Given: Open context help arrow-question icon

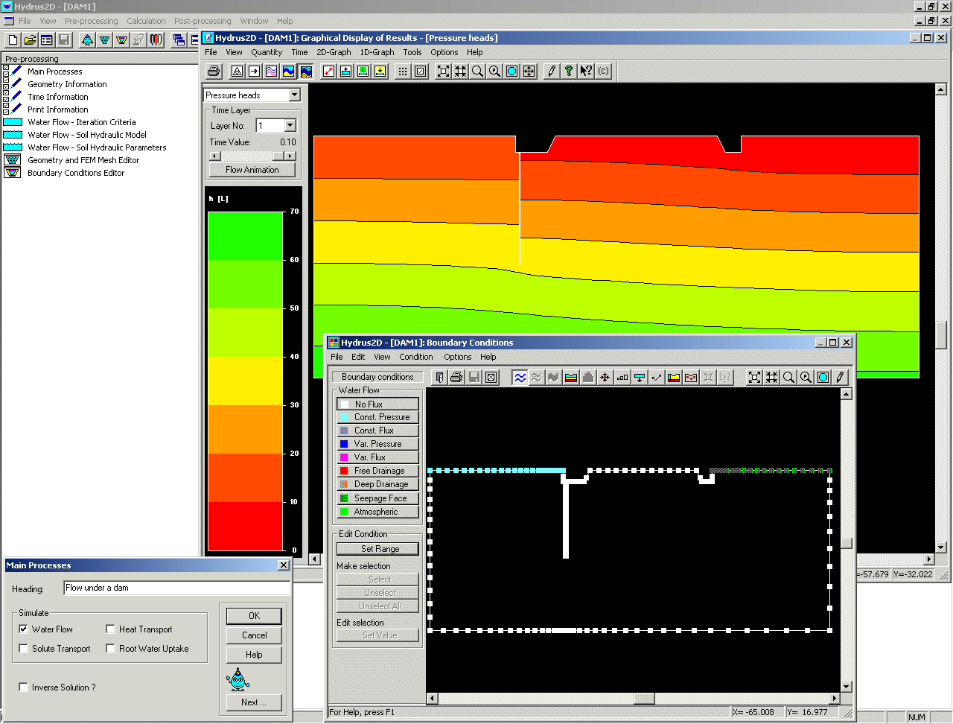Looking at the screenshot, I should (586, 72).
